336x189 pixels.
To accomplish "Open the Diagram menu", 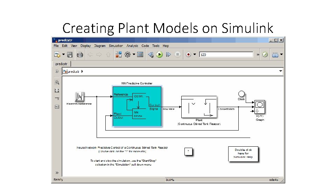I will point(100,45).
